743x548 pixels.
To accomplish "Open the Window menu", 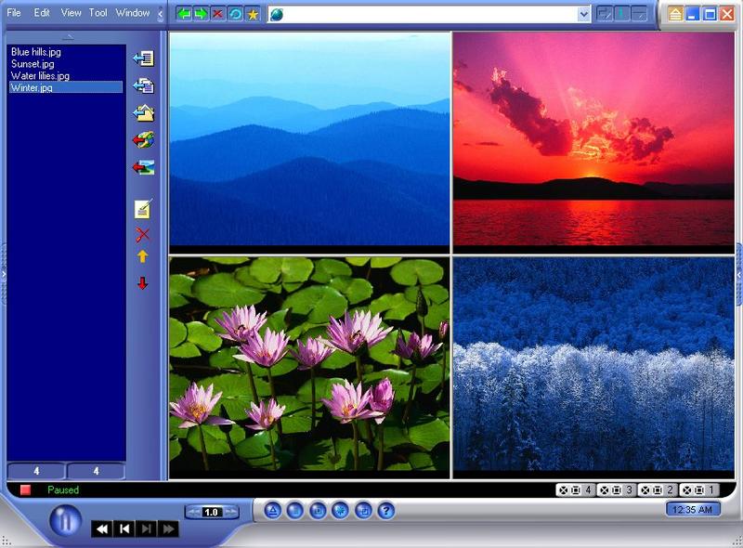I will point(133,13).
